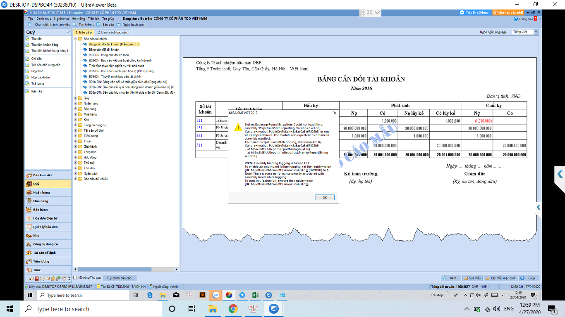
Task: Expand the Bán hàng report folder
Action: (76, 109)
